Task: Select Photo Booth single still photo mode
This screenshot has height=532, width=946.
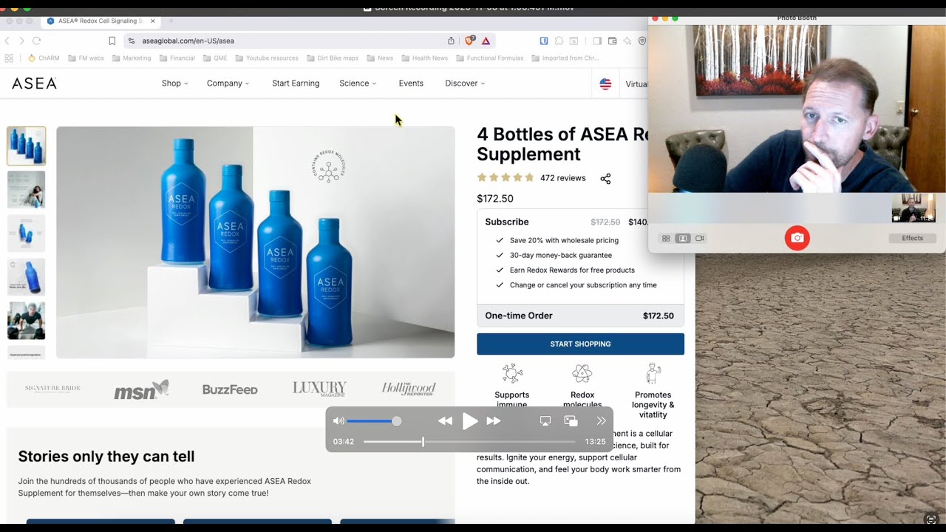Action: pyautogui.click(x=683, y=238)
